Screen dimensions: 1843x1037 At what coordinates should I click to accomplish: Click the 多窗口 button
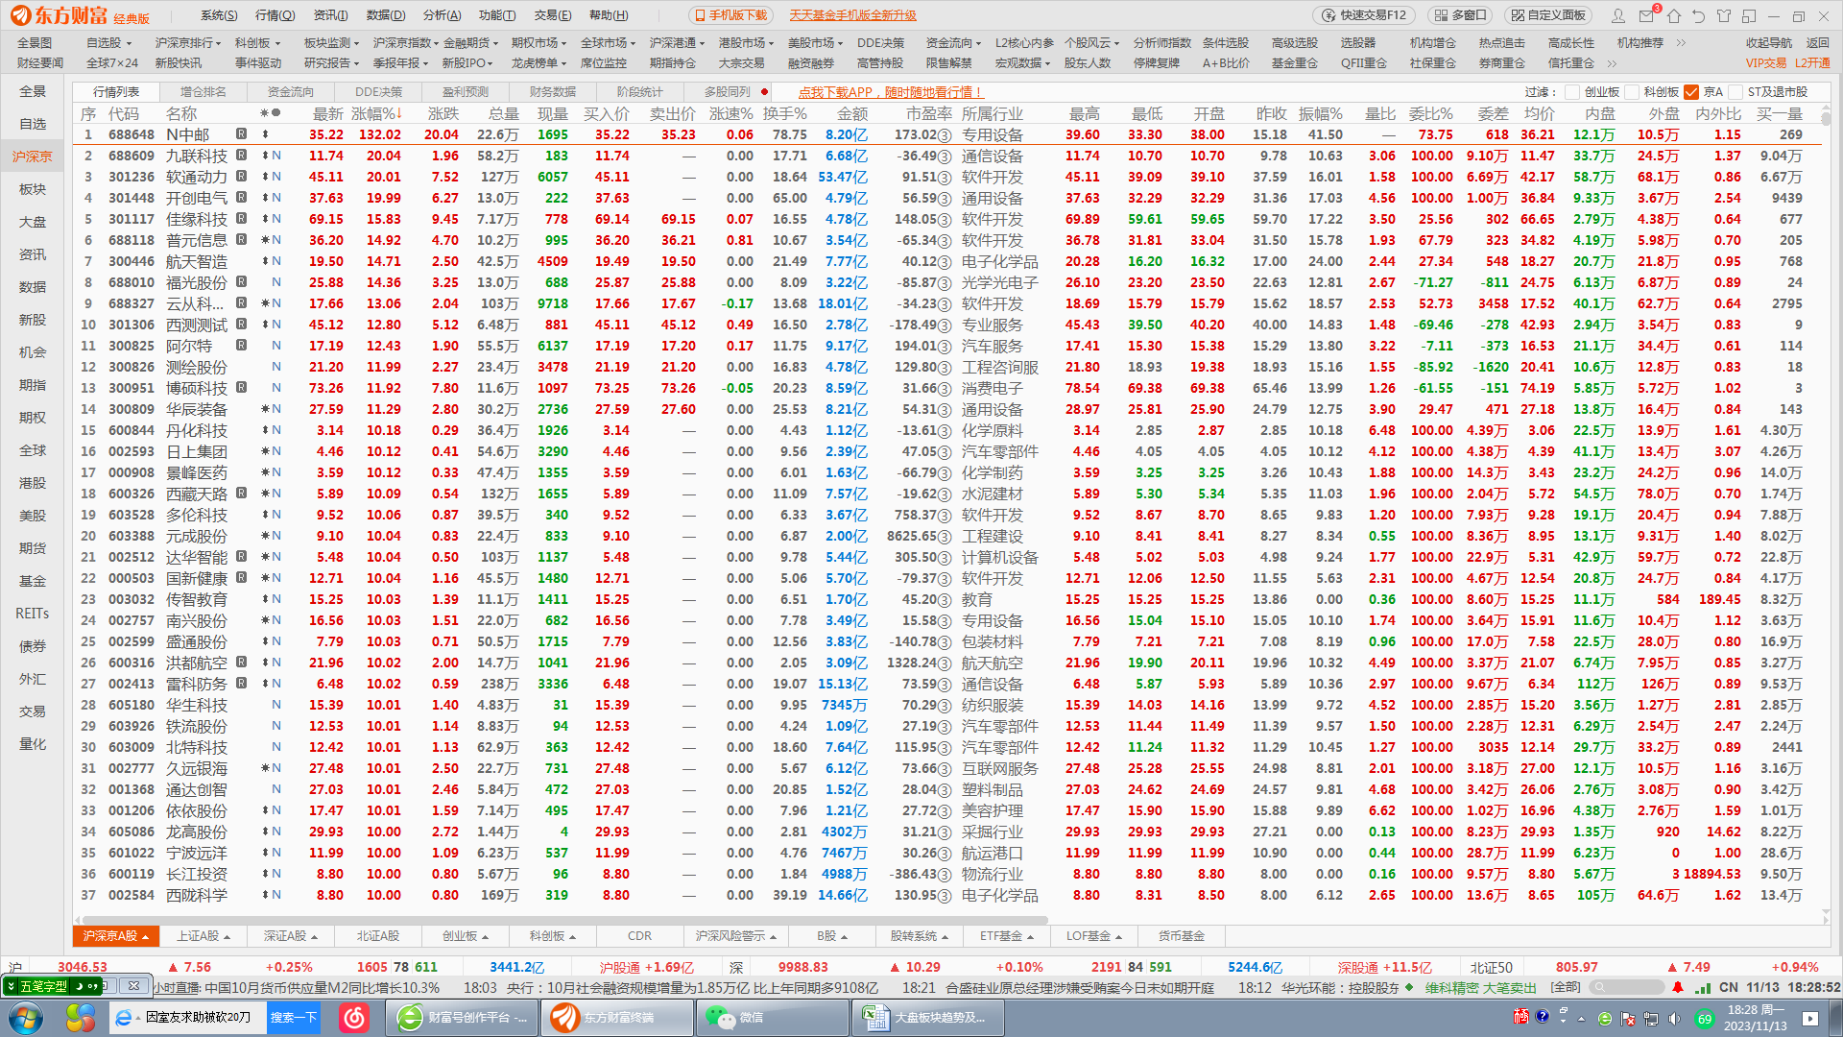click(1459, 15)
